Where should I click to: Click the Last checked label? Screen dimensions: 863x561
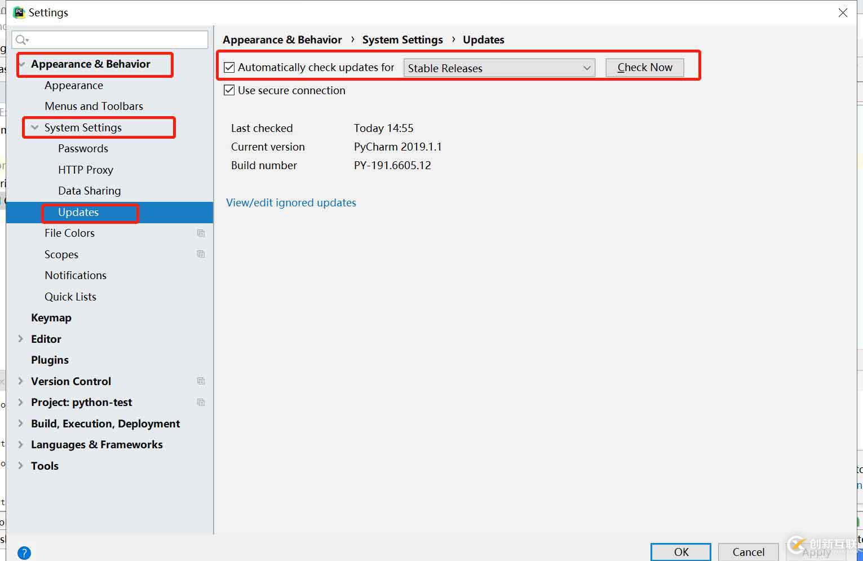(x=262, y=128)
